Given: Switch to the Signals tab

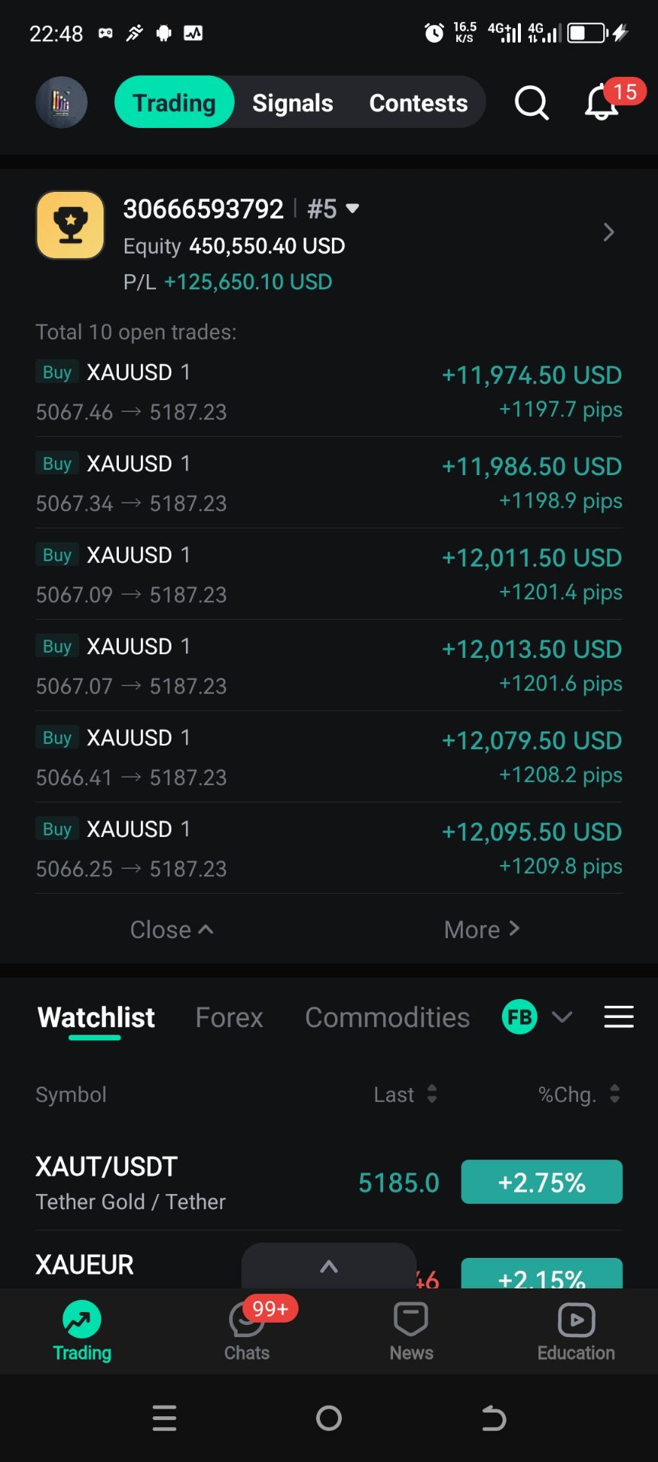Looking at the screenshot, I should [x=292, y=103].
